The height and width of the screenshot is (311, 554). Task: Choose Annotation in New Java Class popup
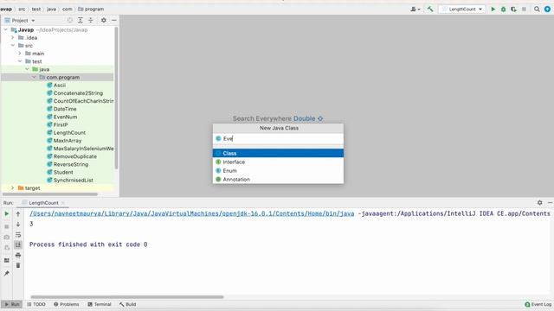pos(278,179)
